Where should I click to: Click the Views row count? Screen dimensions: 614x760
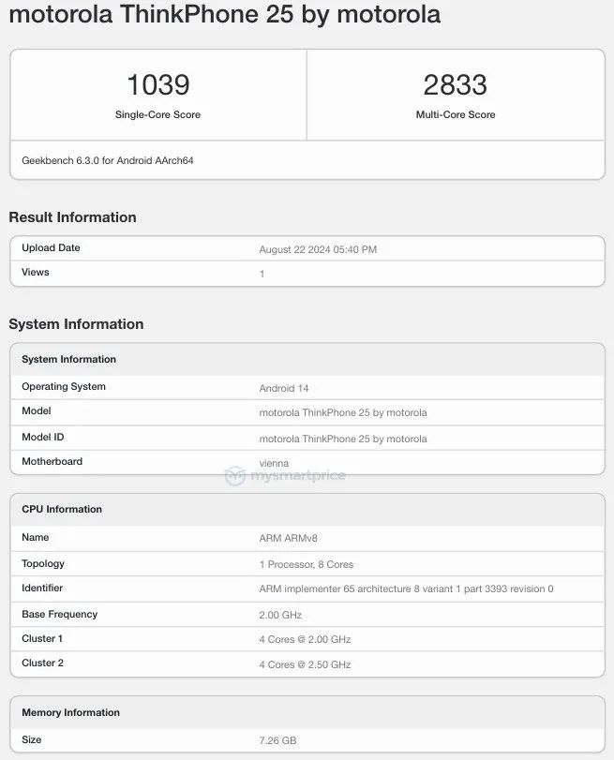[x=262, y=274]
